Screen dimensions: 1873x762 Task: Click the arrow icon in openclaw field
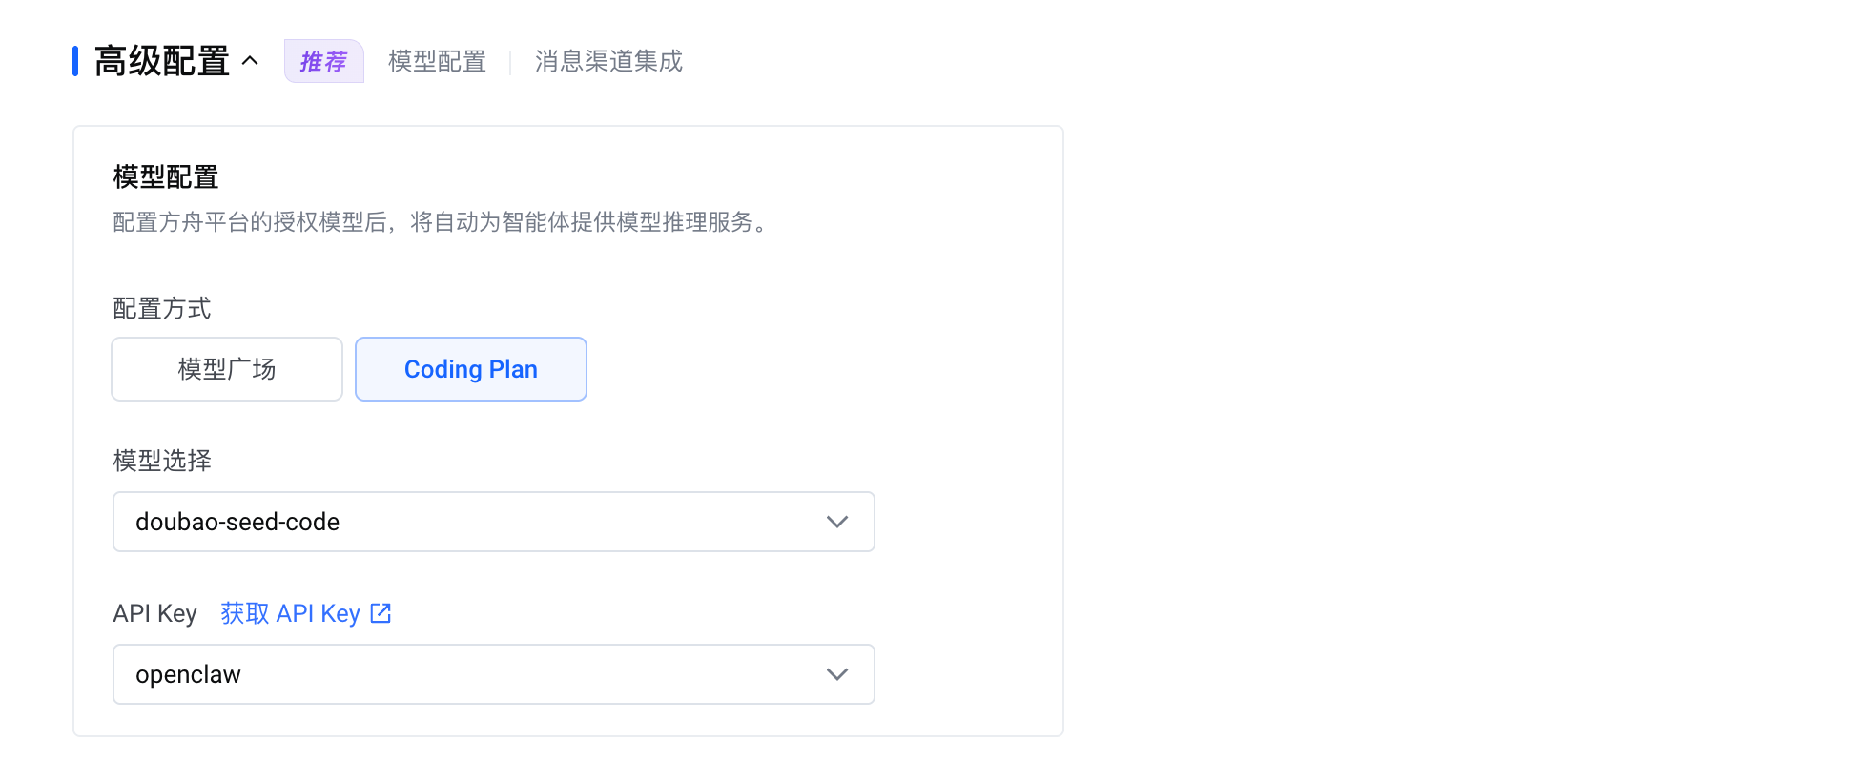pos(836,674)
